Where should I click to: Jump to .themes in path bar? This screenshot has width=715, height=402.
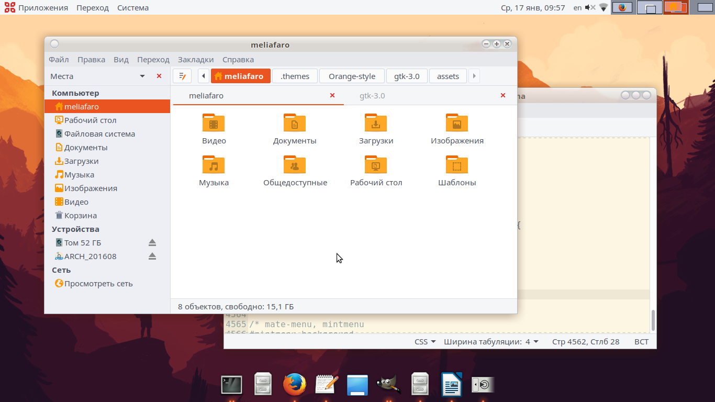point(295,76)
